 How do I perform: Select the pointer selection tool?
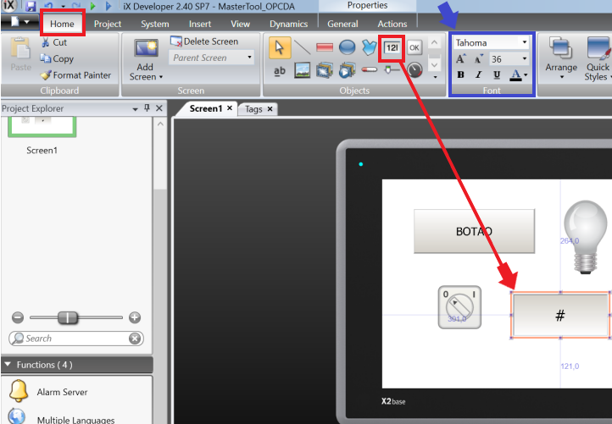click(x=280, y=48)
